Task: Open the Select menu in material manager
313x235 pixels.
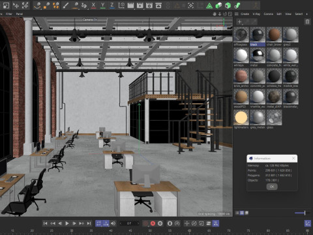Action: point(299,14)
